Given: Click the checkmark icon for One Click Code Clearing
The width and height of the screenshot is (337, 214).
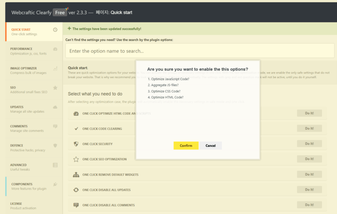Looking at the screenshot, I should [x=76, y=129].
